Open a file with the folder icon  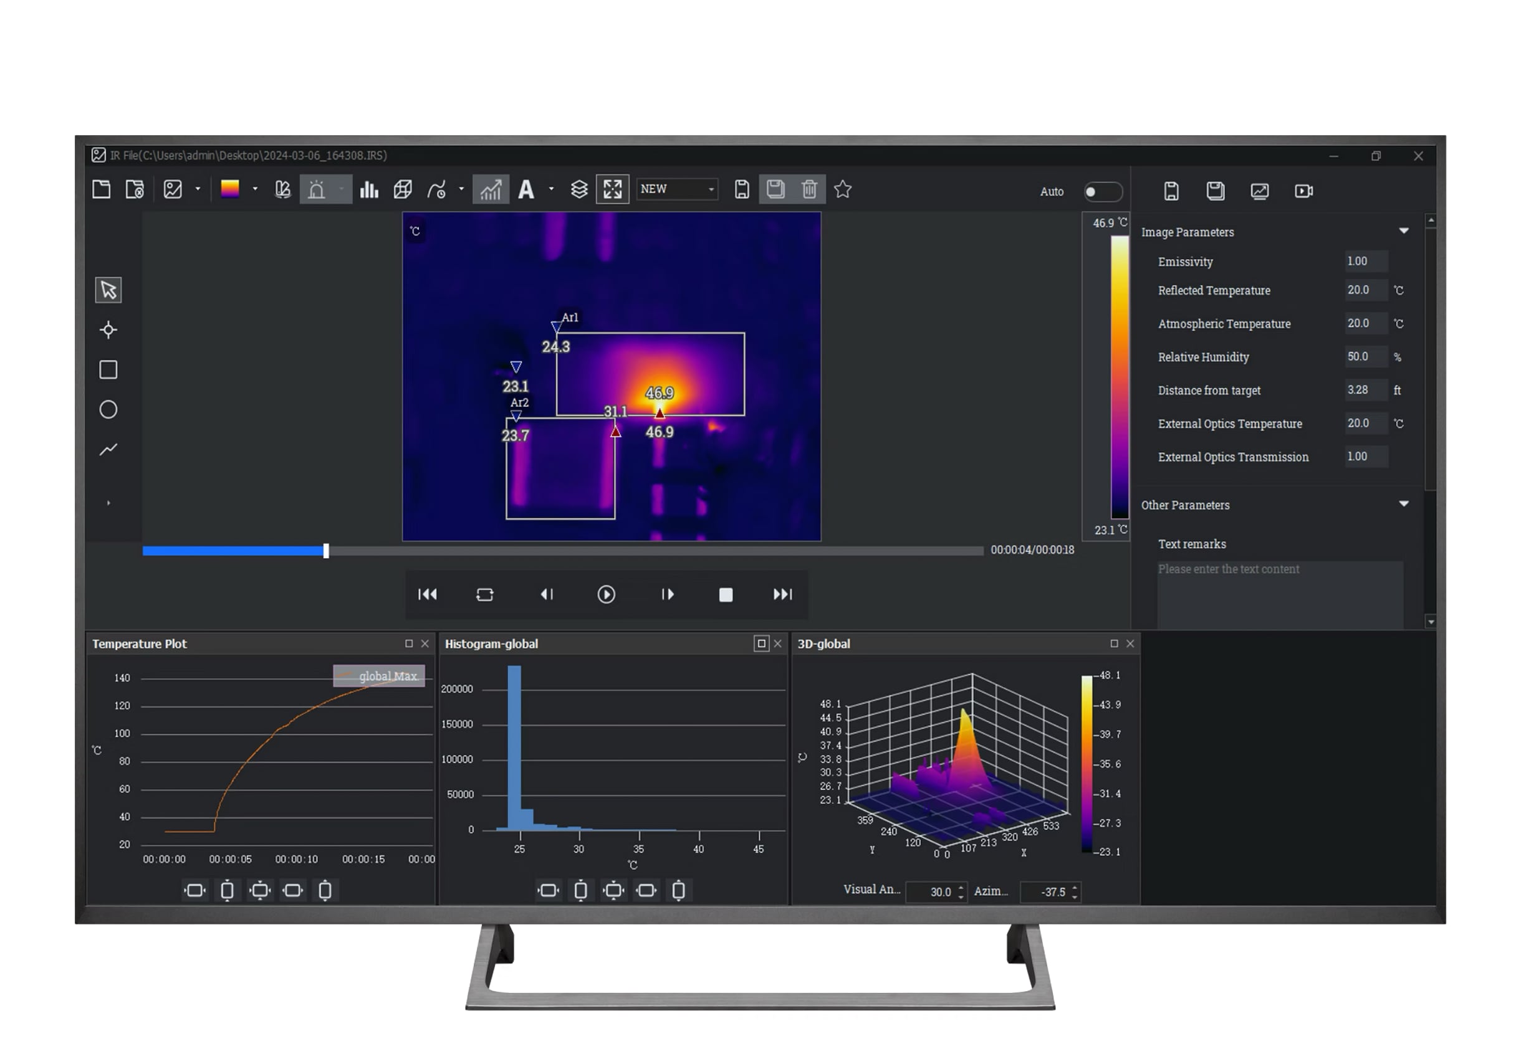pos(102,190)
